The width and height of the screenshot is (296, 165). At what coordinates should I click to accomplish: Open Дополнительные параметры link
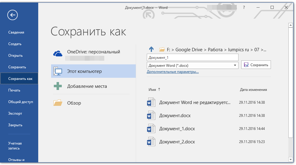coord(173,72)
